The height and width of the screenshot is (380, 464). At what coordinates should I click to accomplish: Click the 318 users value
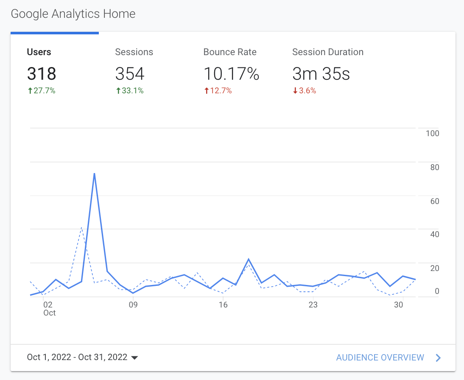coord(42,74)
